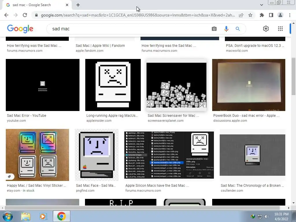
Task: Open a new browser tab
Action: 78,5
